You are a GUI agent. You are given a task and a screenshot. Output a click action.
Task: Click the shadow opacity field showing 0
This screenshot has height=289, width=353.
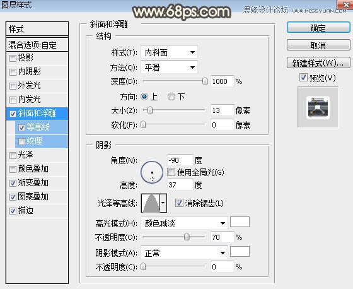222,267
